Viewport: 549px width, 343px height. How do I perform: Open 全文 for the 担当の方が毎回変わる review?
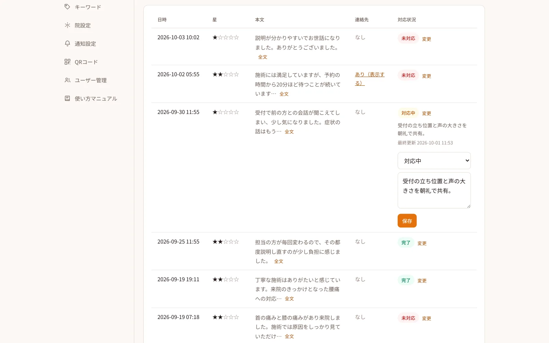[x=279, y=261]
